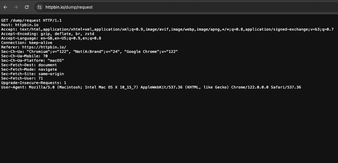Click the Sec-Ch-Ua-Mobile: ?0 line
338x163 pixels.
(x=24, y=56)
